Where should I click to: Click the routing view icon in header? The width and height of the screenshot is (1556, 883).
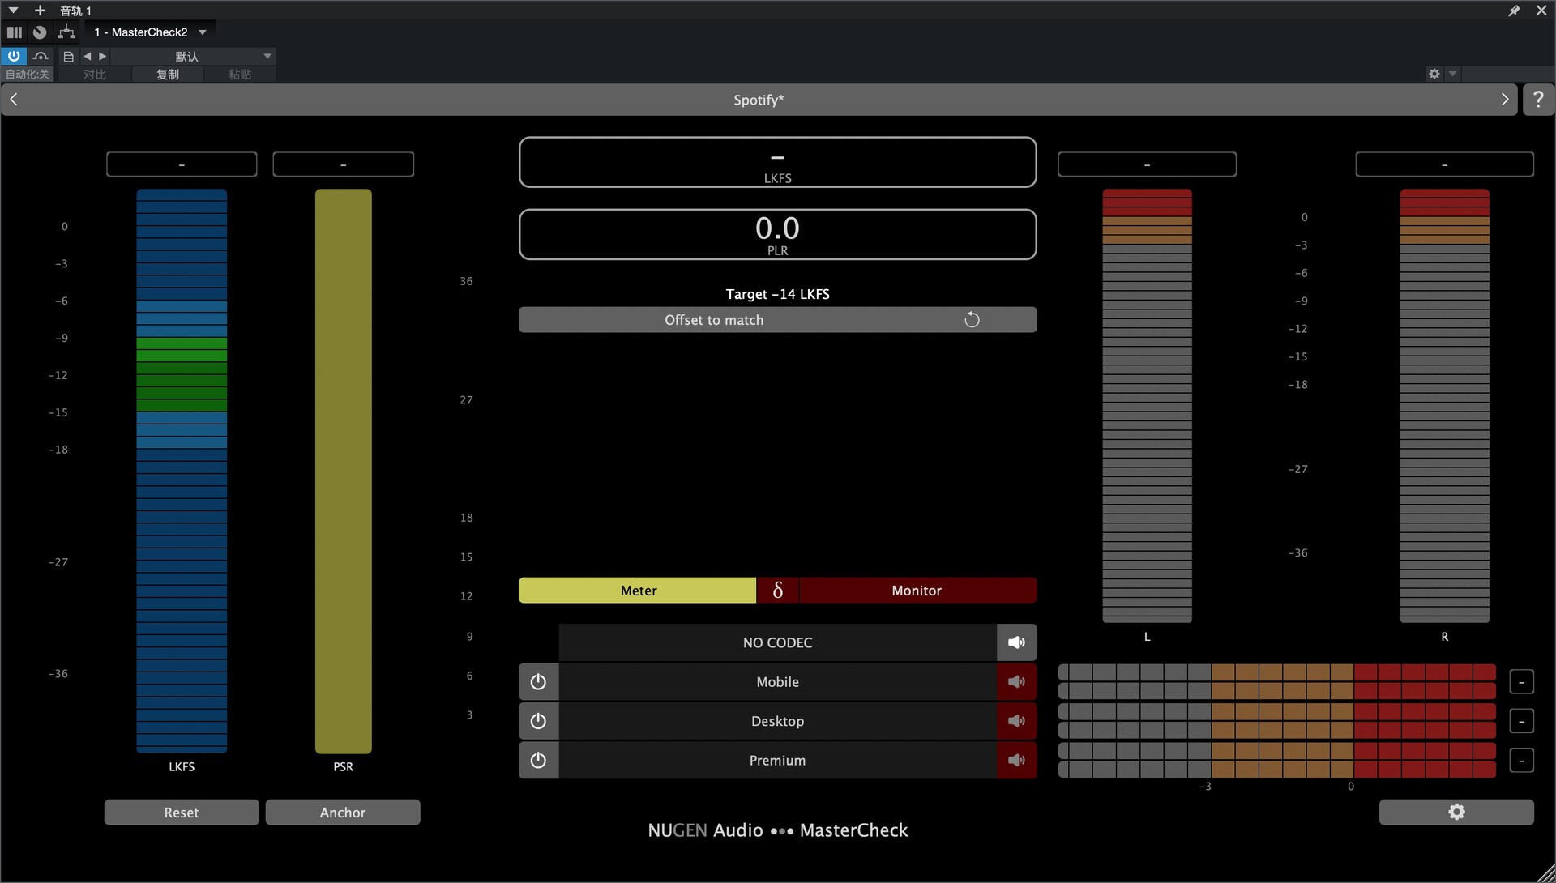point(66,32)
